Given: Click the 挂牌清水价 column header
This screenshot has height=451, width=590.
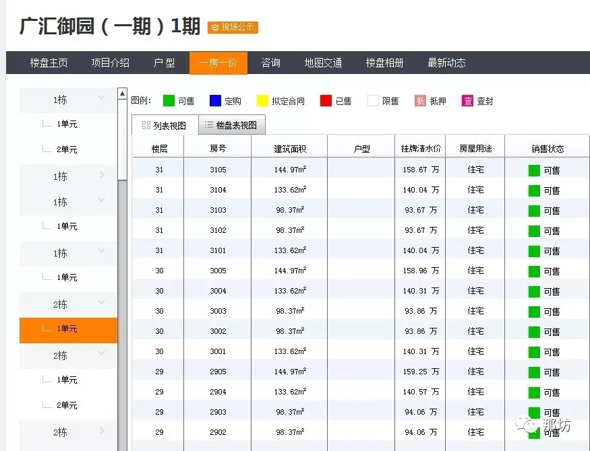Looking at the screenshot, I should click(420, 149).
